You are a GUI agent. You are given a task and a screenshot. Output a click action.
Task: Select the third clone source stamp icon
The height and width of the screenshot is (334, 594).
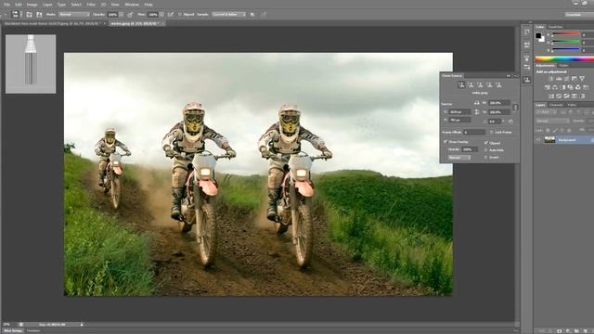481,84
